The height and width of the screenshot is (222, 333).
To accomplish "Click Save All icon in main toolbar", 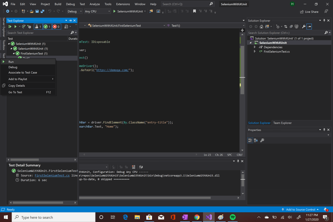I will [x=42, y=11].
